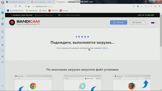Click the Internet Explorer instructions thumbnail
The height and width of the screenshot is (91, 162).
pos(82,83)
